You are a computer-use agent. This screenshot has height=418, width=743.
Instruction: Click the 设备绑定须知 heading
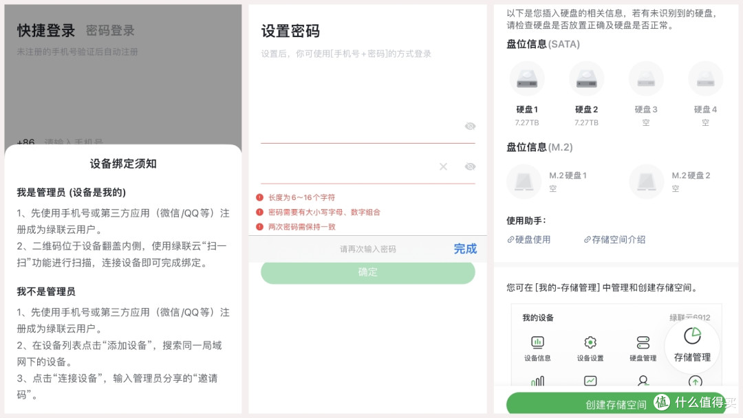pos(123,164)
